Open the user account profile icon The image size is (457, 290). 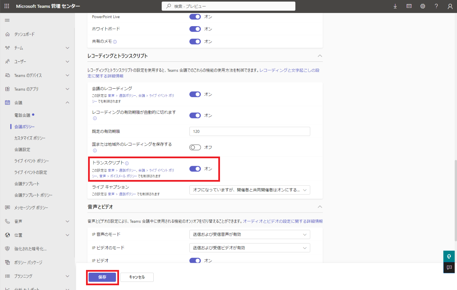click(450, 6)
